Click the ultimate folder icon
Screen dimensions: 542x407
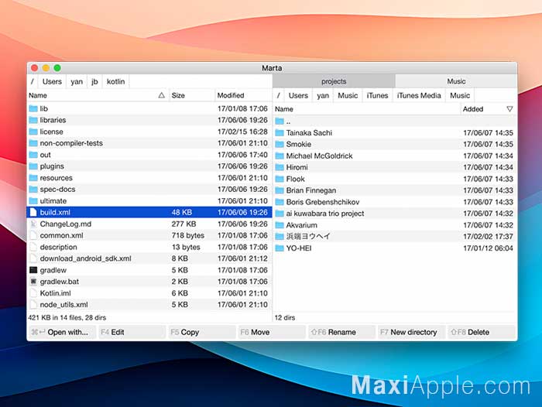click(x=33, y=200)
